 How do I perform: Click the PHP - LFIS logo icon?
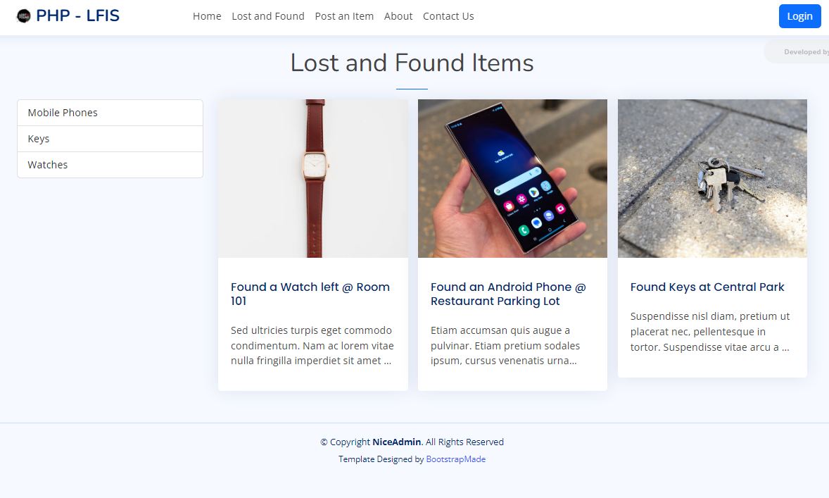point(24,16)
